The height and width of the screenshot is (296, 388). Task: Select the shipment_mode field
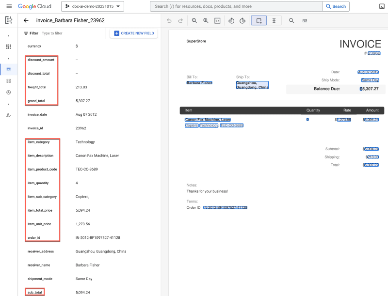40,279
